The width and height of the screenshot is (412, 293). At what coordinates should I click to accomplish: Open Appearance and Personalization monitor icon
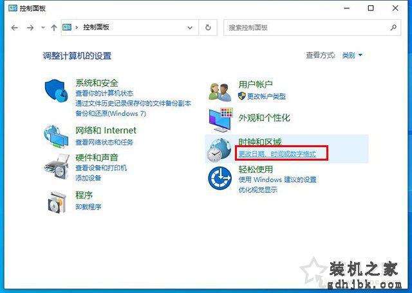point(221,120)
